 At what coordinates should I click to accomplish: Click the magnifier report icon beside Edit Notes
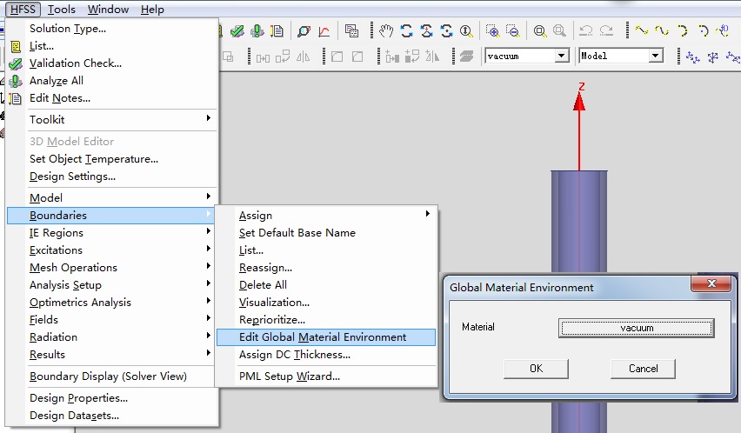tap(304, 31)
